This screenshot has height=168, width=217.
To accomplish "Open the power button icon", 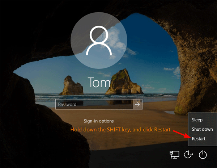I will point(203,155).
